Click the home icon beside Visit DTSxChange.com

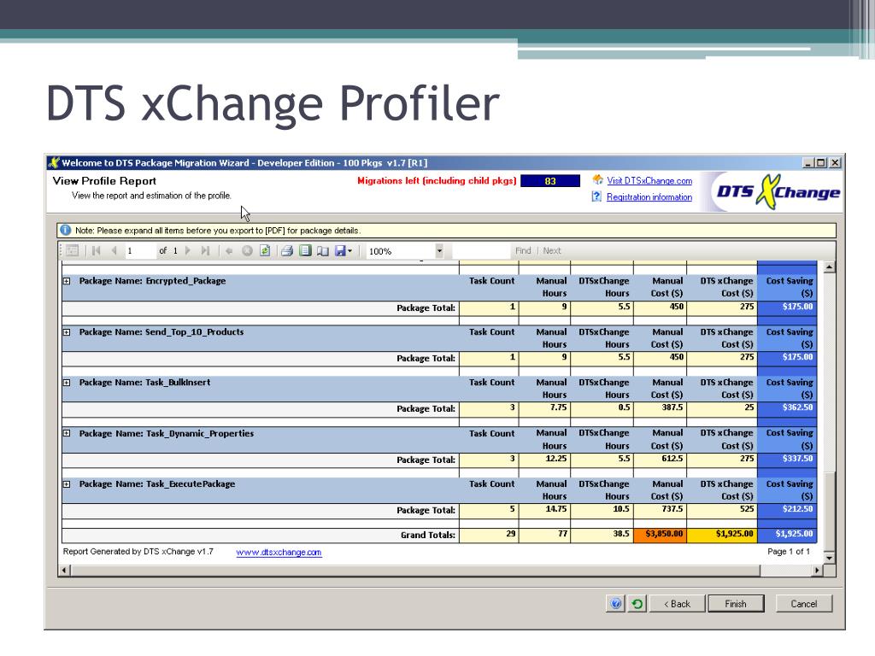597,179
